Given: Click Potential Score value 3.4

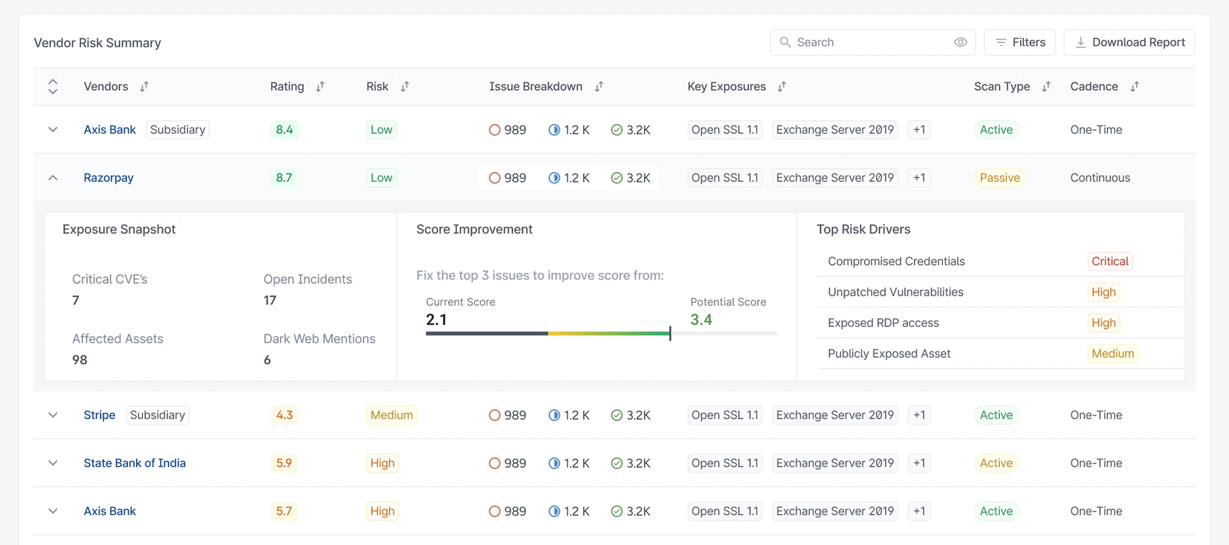Looking at the screenshot, I should (x=701, y=320).
